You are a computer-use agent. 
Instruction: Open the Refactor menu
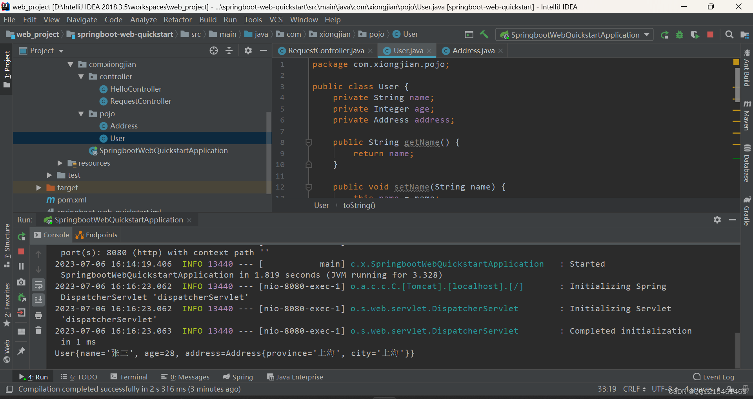point(178,20)
